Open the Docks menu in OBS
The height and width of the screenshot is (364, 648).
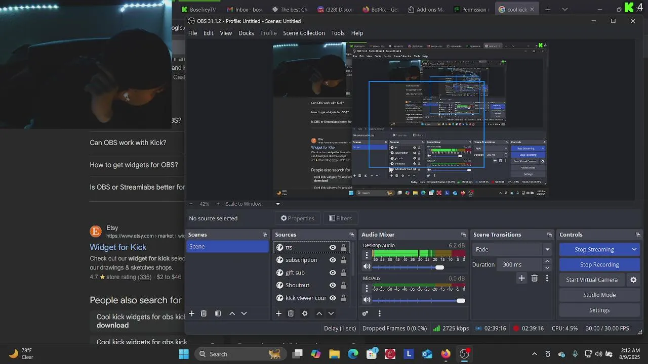pyautogui.click(x=246, y=33)
